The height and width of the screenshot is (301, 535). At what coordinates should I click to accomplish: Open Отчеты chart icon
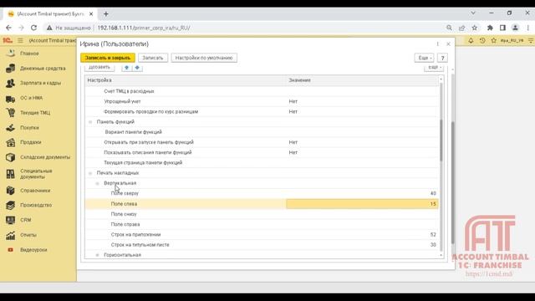coord(11,235)
